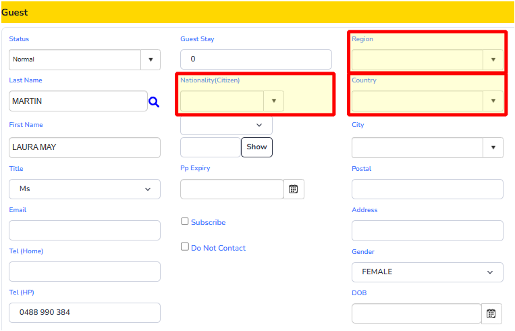
Task: Click the Show button
Action: pos(256,147)
